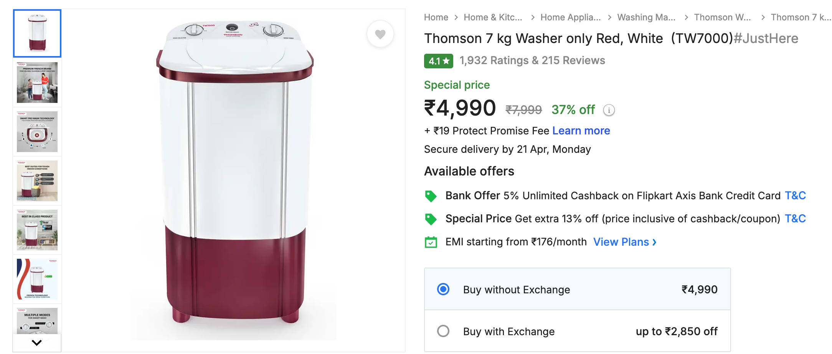This screenshot has height=354, width=832.
Task: Open price details info icon
Action: (x=609, y=110)
